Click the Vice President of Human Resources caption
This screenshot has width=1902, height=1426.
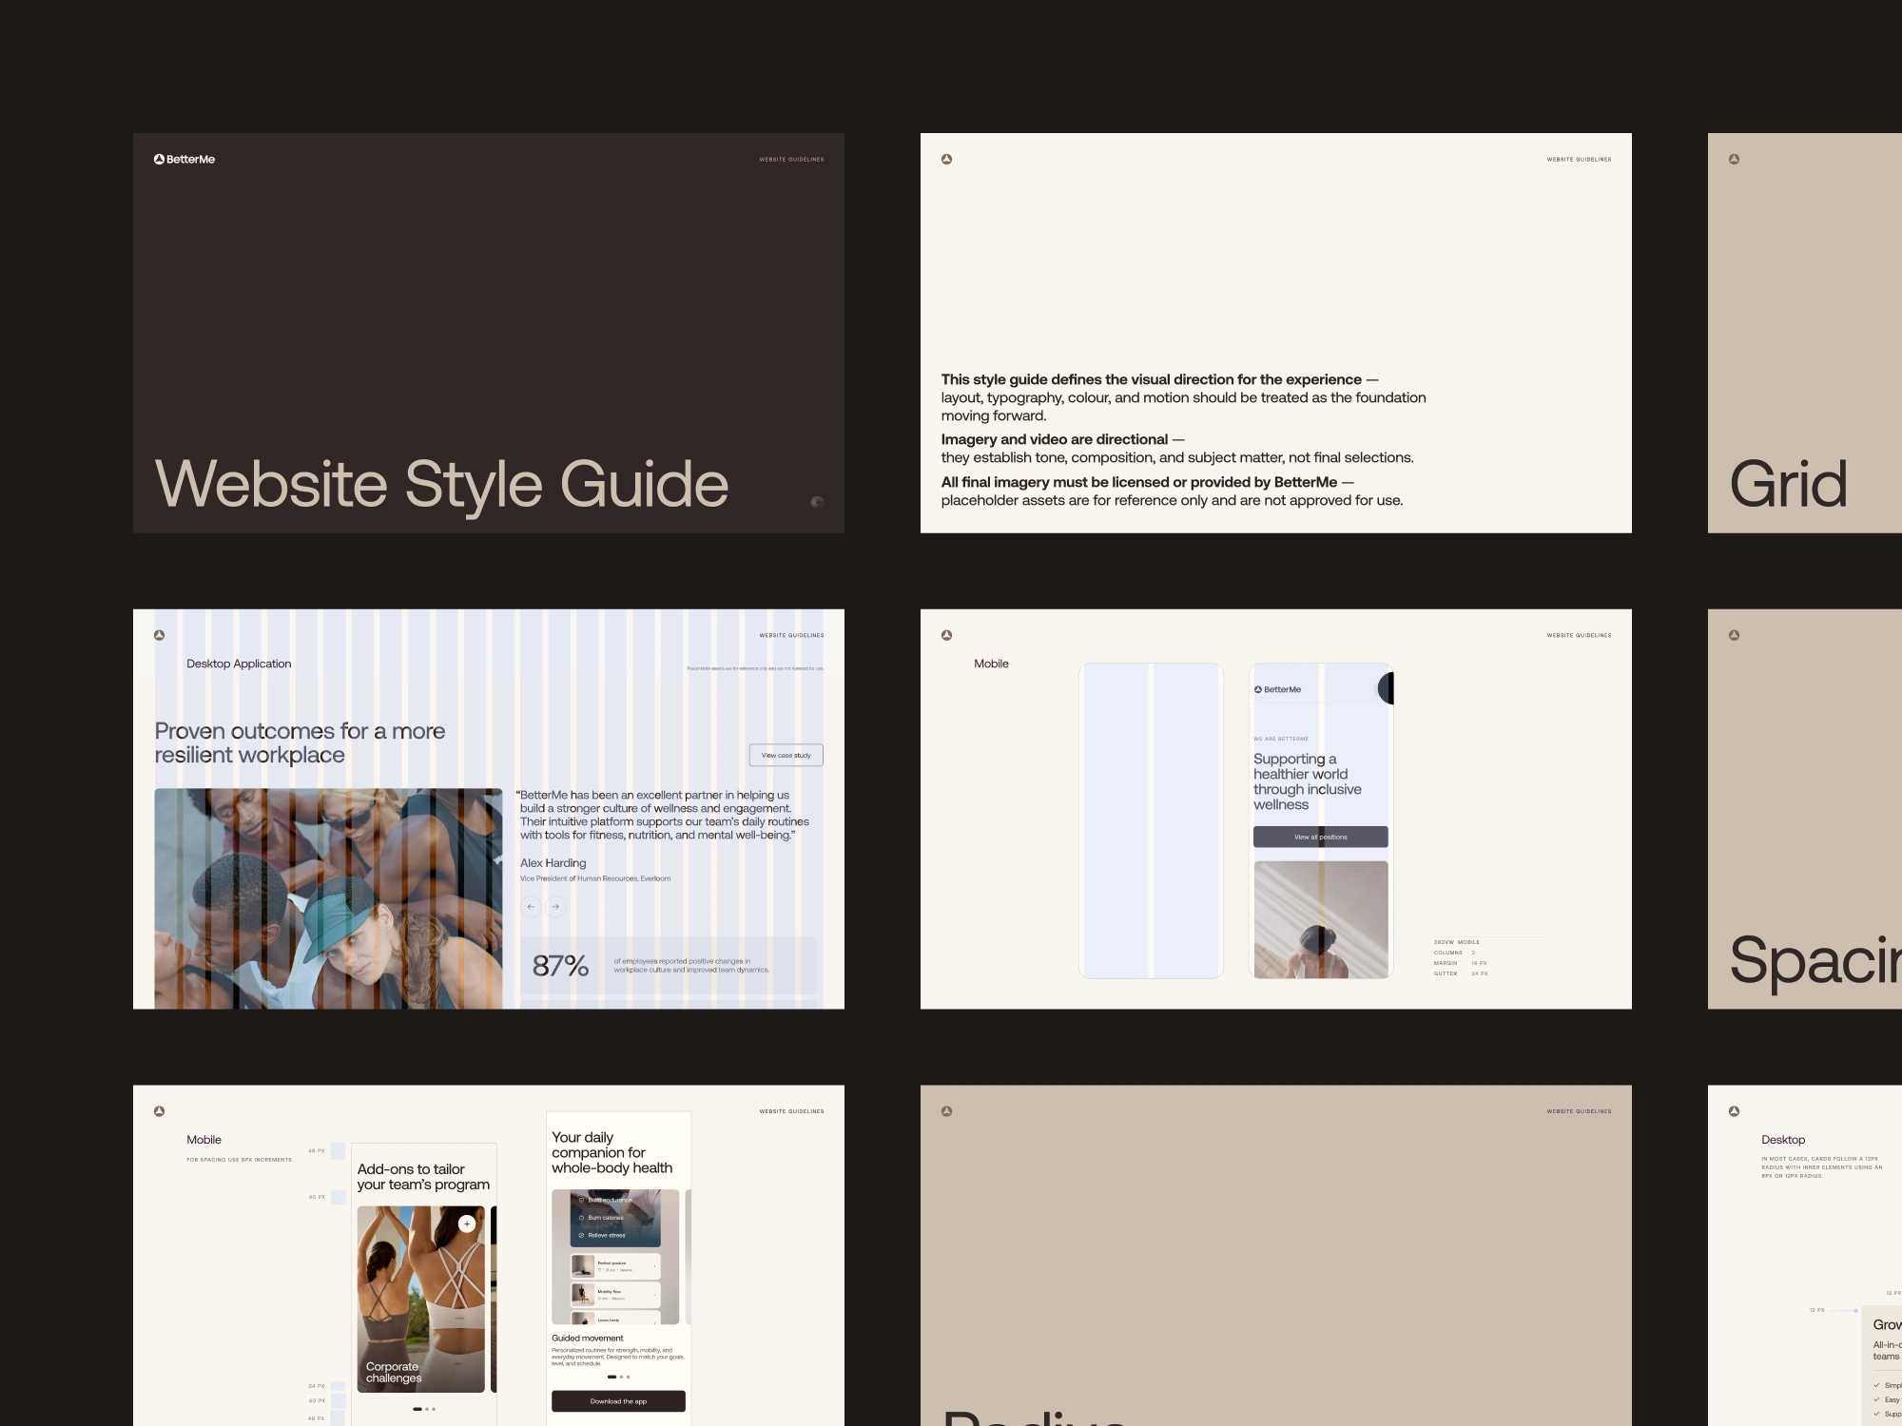(x=595, y=878)
